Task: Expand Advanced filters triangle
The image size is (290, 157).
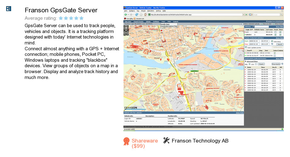Action: [x=246, y=61]
